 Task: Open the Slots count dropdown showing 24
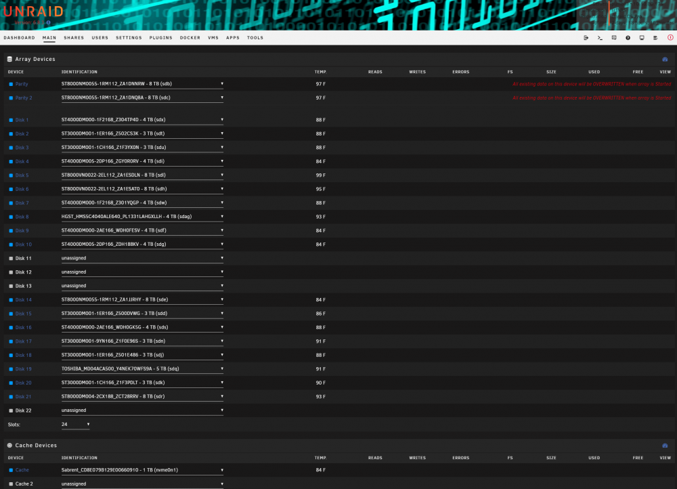76,424
